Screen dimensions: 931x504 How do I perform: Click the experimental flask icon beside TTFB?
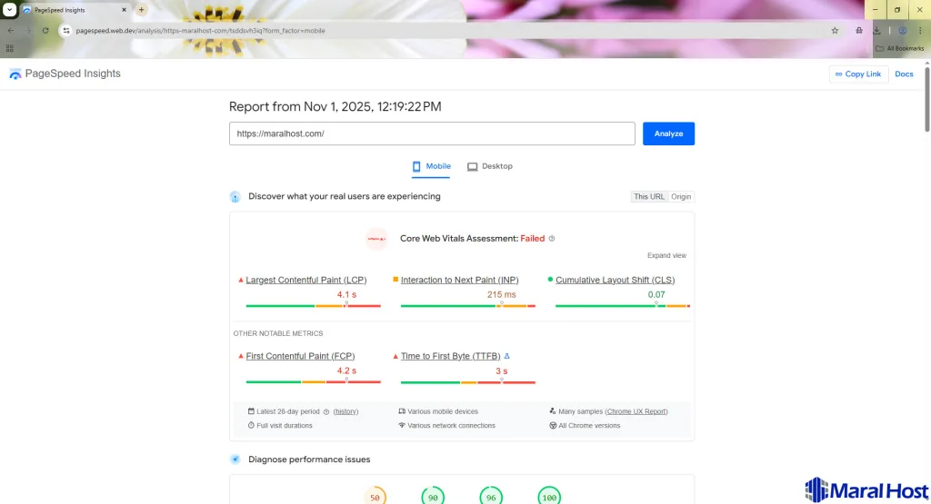pos(507,357)
